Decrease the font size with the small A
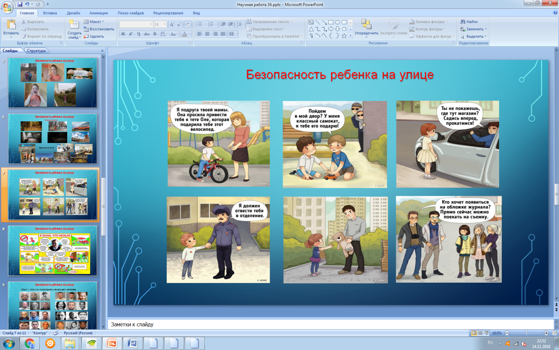Viewport: 559px width, 350px height. 179,24
